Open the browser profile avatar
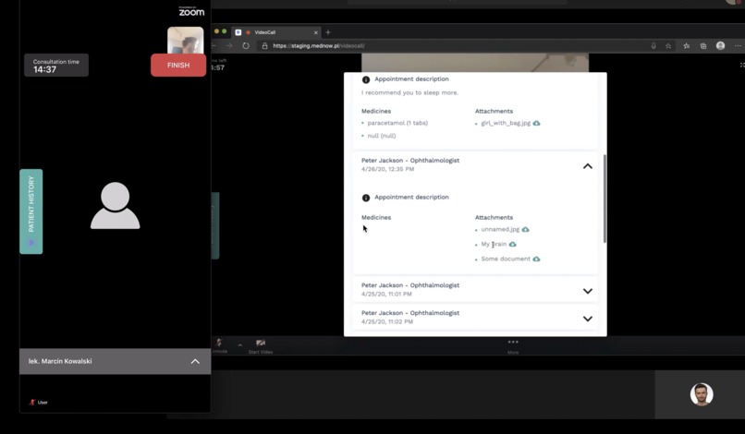 click(x=720, y=45)
